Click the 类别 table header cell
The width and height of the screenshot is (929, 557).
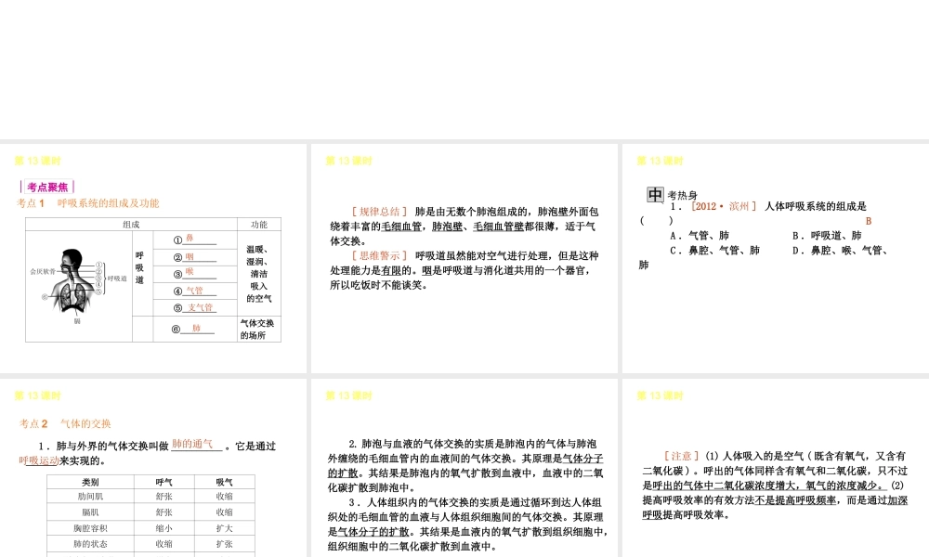coord(91,482)
